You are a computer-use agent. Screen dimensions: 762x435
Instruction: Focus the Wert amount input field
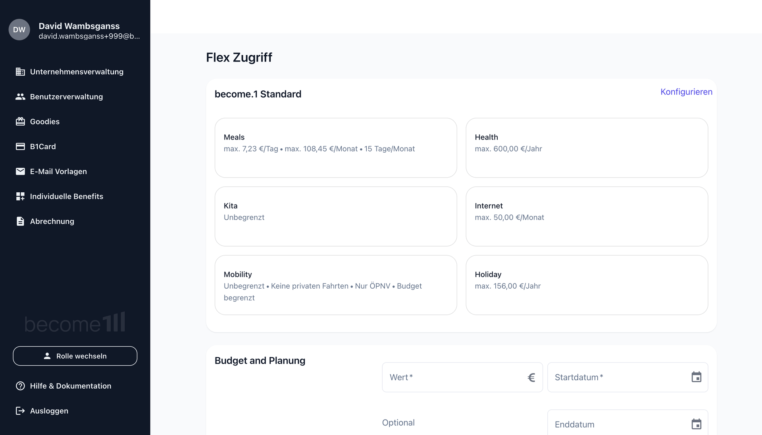[x=456, y=378]
